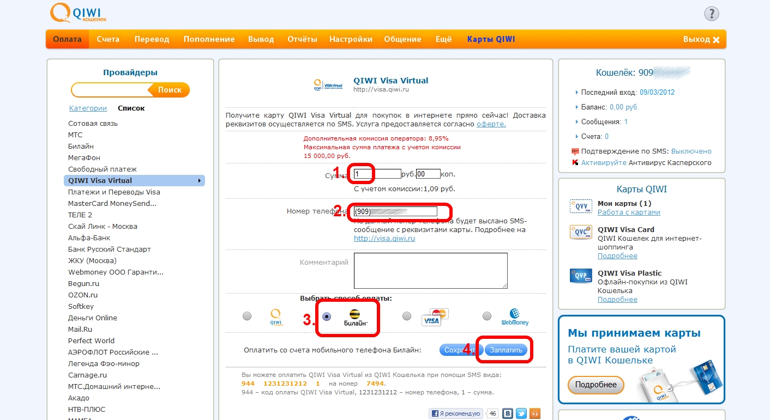This screenshot has height=420, width=770.
Task: Click the QVC QIWI Visa Card icon
Action: [x=581, y=232]
